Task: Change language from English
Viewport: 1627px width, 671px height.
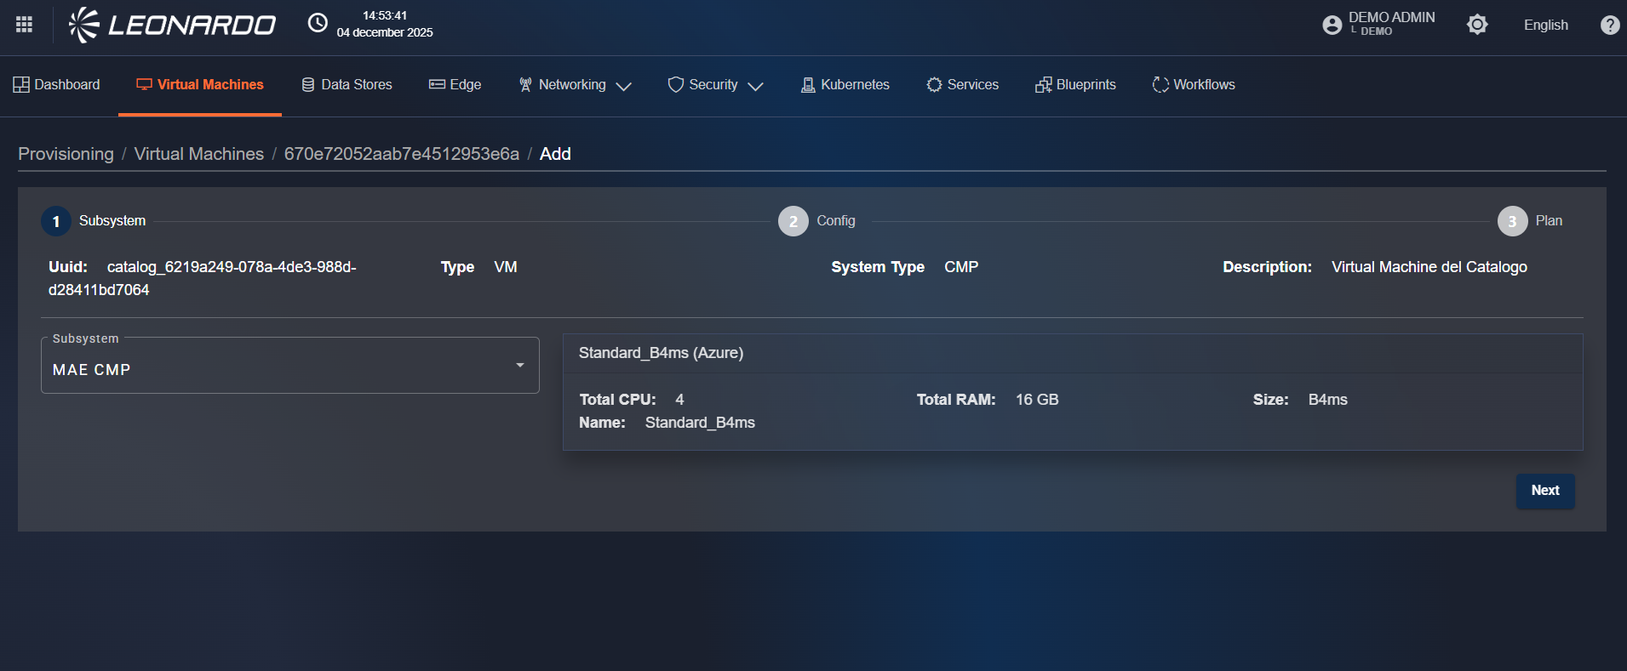Action: tap(1545, 25)
